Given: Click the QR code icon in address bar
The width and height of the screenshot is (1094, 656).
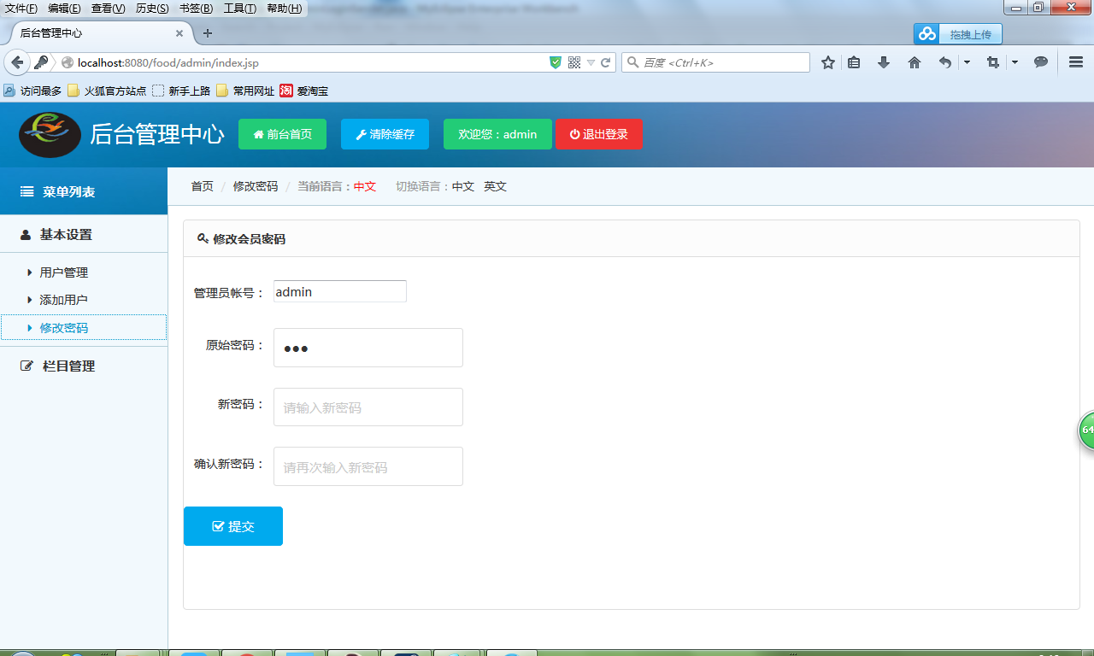Looking at the screenshot, I should [x=574, y=62].
